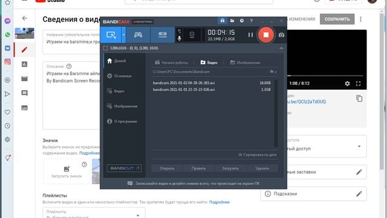
Task: Open the Плейлисты dropdown
Action: 94,213
